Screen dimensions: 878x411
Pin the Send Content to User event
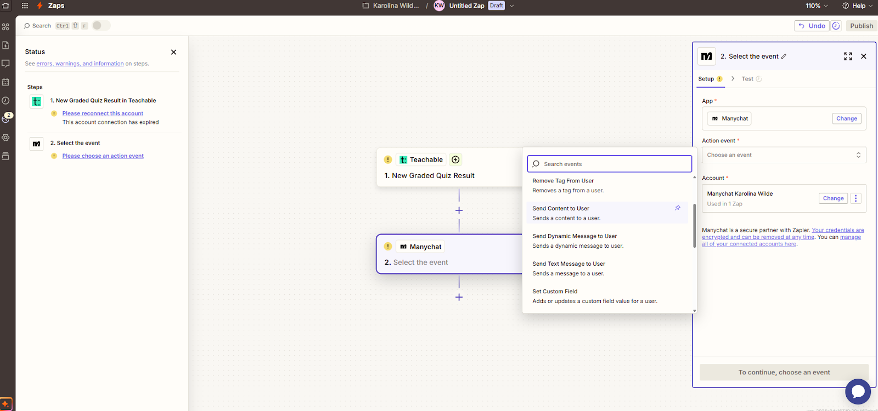point(678,208)
